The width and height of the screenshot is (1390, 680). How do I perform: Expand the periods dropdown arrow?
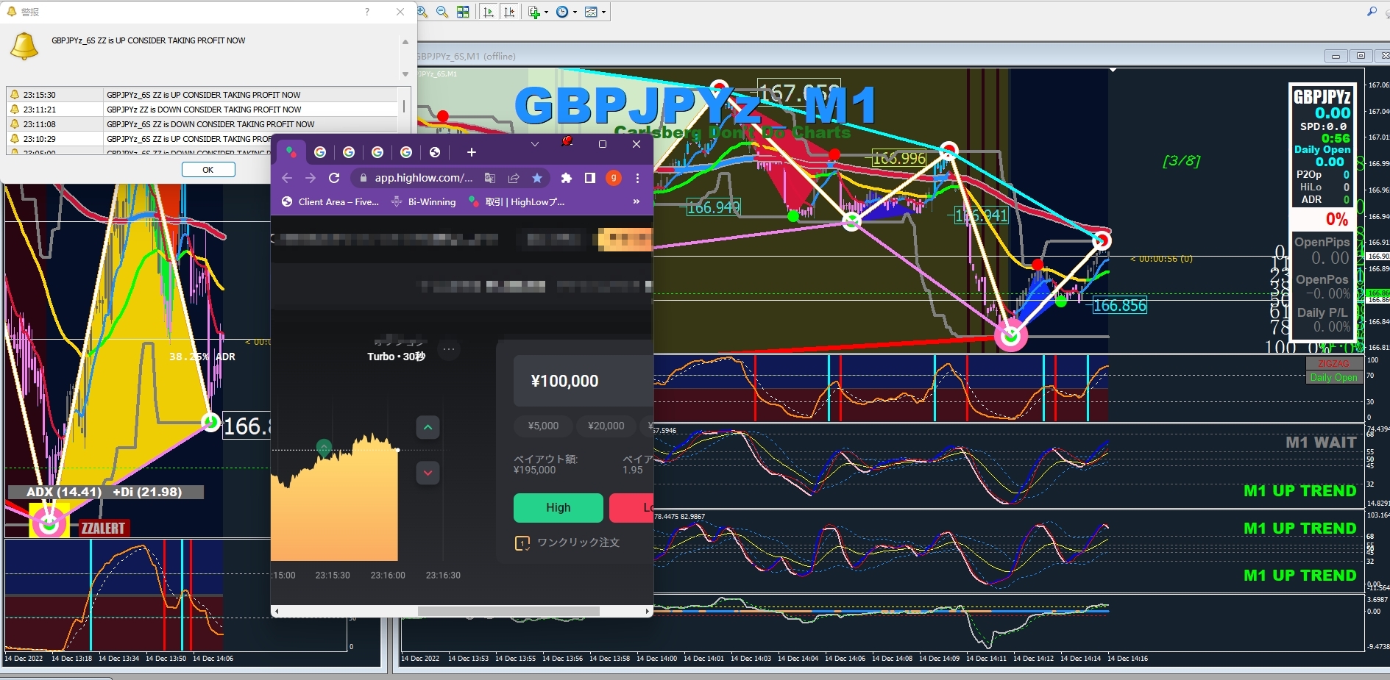(575, 12)
